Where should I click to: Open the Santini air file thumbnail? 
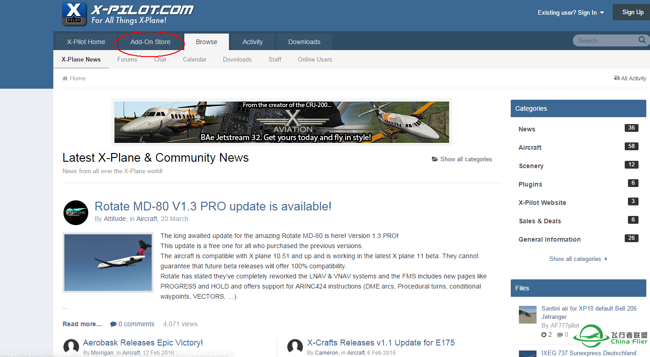tap(528, 315)
